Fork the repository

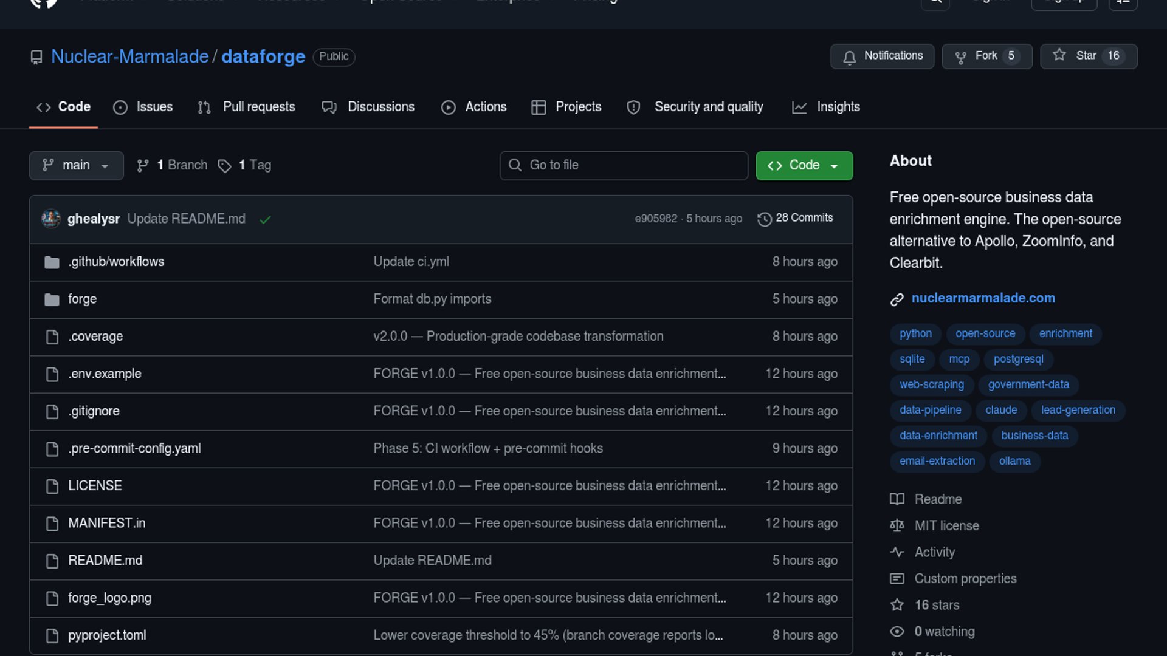986,56
